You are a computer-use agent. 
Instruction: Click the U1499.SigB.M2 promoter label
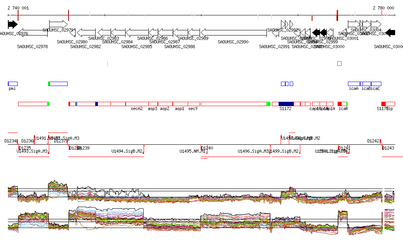click(x=284, y=151)
